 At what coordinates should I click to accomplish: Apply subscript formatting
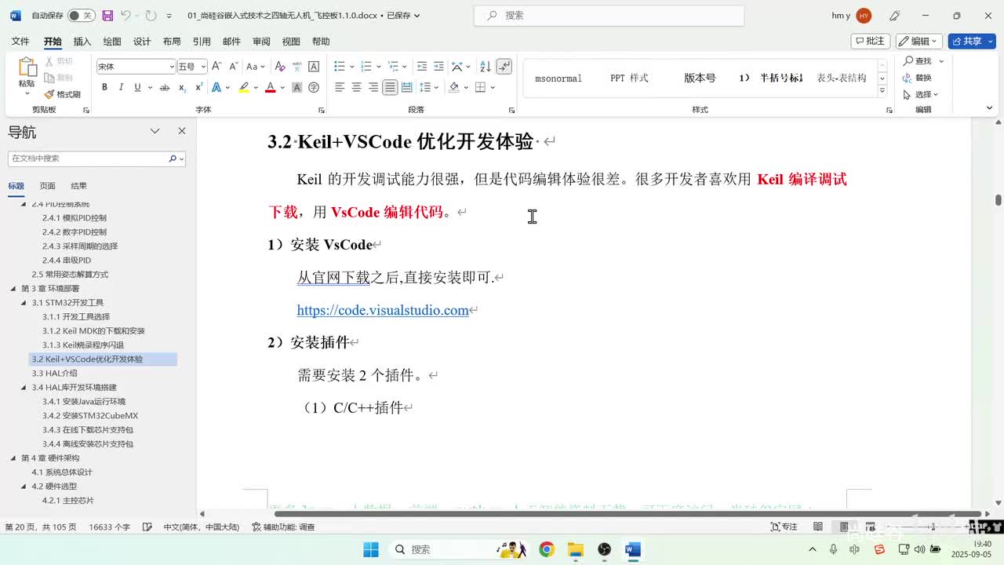coord(182,87)
